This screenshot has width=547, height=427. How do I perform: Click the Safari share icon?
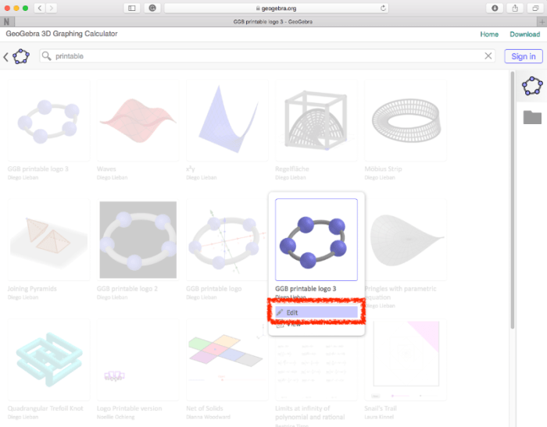click(x=515, y=8)
